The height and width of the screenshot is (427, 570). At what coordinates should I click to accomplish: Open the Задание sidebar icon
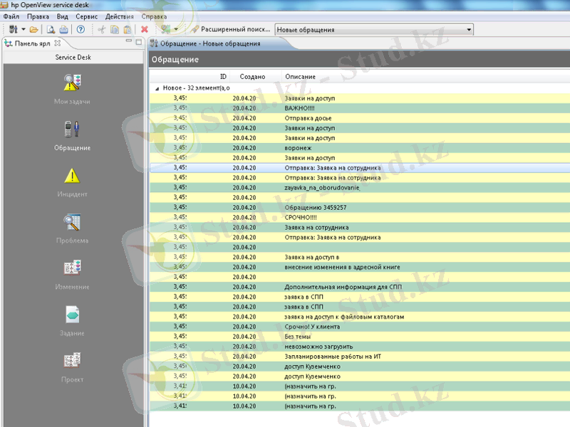point(71,315)
